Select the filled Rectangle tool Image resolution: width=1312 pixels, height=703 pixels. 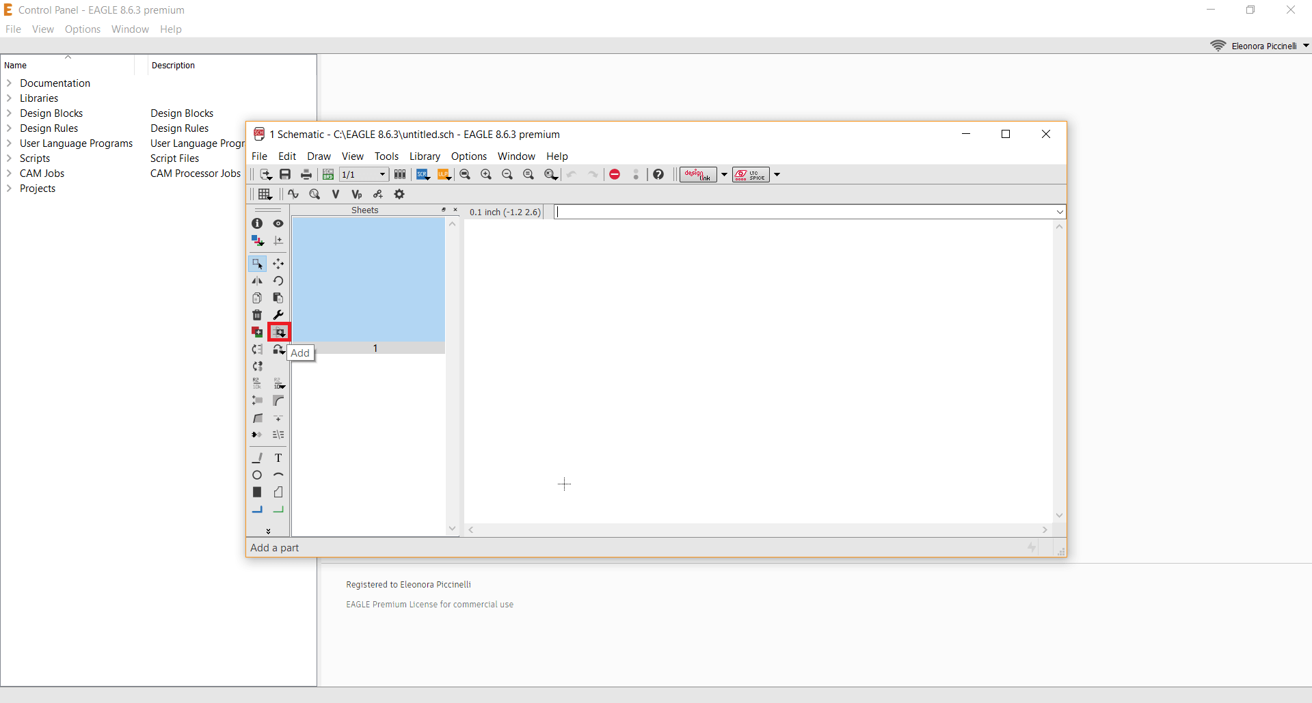click(x=257, y=492)
